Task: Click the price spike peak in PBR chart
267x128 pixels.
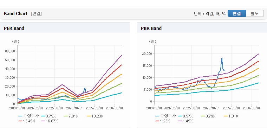Action: coord(222,58)
